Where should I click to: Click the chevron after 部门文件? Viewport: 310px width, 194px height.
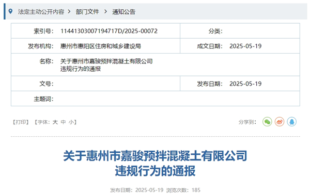(105, 12)
